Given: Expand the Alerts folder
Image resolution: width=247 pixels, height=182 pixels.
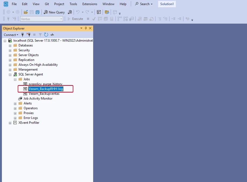Looking at the screenshot, I should (15, 104).
